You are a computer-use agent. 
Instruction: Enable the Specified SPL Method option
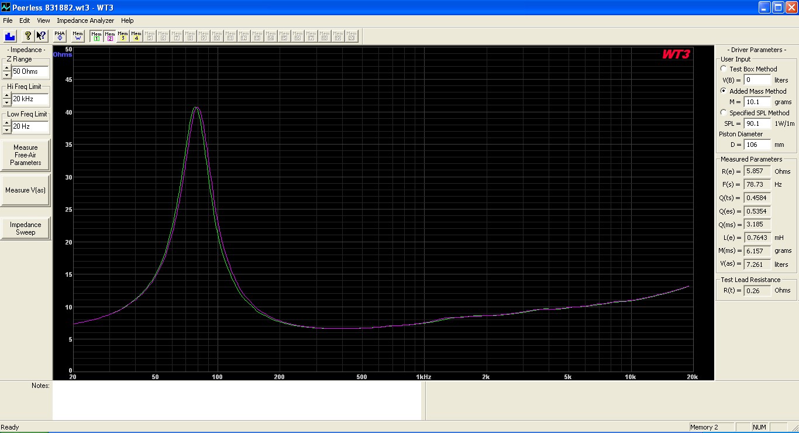click(x=724, y=113)
